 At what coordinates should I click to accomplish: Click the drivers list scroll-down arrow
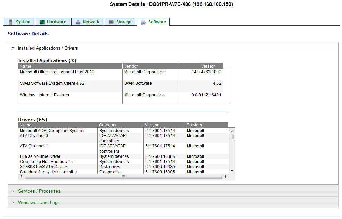tap(232, 171)
